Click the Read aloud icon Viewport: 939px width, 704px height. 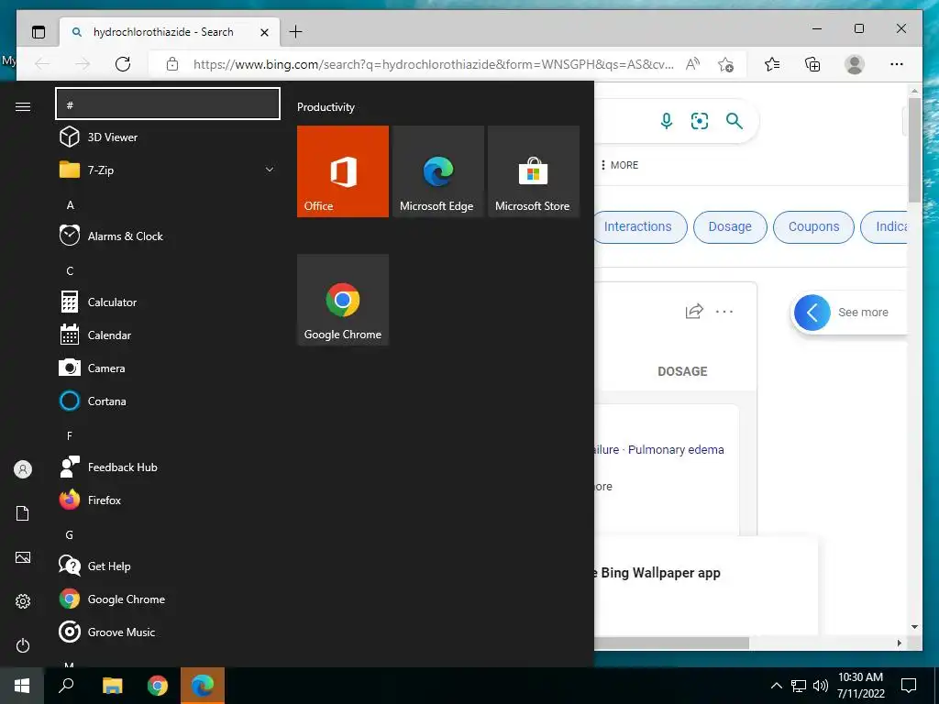pos(693,64)
